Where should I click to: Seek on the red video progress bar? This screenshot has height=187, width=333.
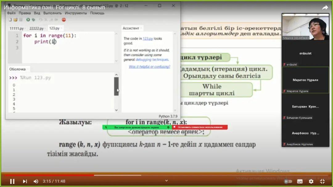[49, 175]
